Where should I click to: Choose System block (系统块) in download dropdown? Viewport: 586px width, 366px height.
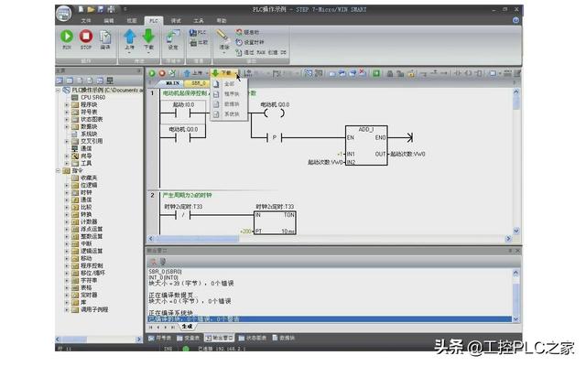229,114
